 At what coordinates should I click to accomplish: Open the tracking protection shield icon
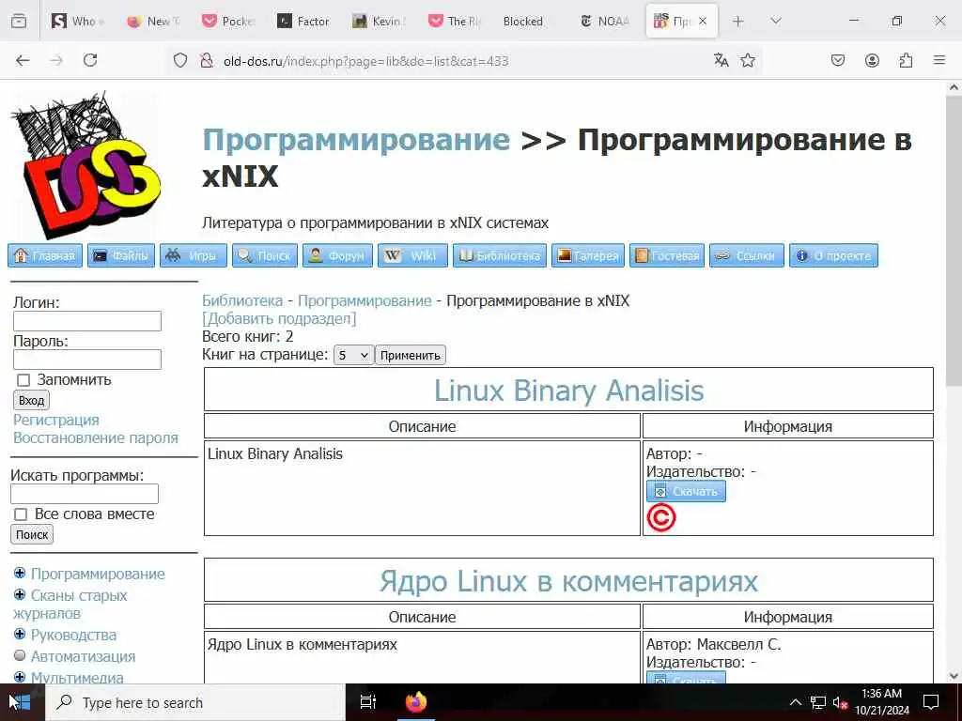[x=179, y=60]
